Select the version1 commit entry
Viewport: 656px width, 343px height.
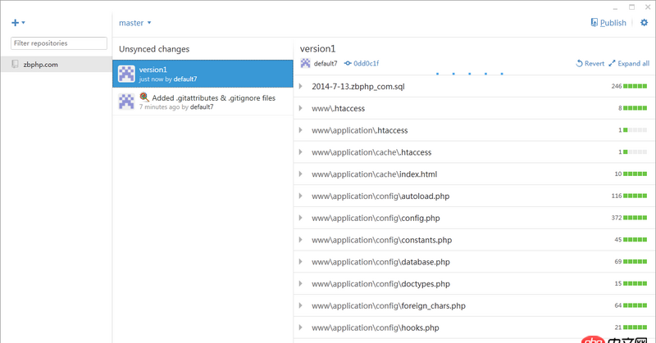[203, 74]
